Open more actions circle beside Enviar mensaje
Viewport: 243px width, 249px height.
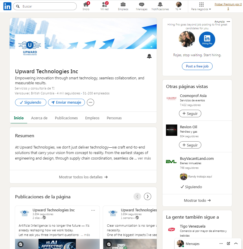(91, 102)
